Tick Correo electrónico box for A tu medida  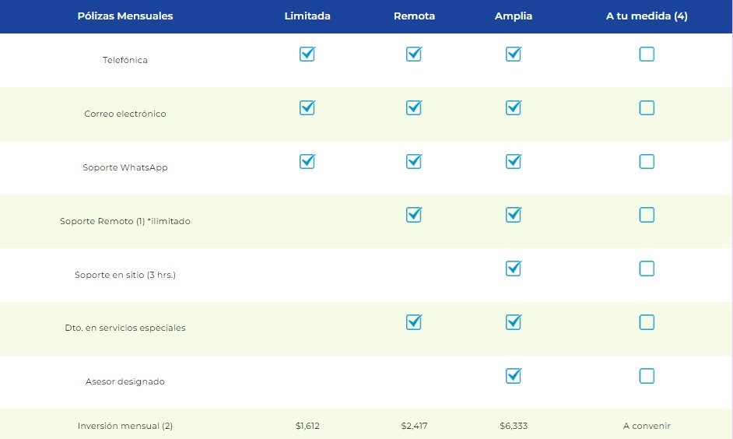pyautogui.click(x=647, y=108)
